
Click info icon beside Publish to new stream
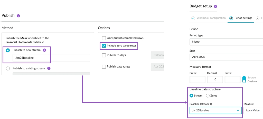click(x=44, y=50)
